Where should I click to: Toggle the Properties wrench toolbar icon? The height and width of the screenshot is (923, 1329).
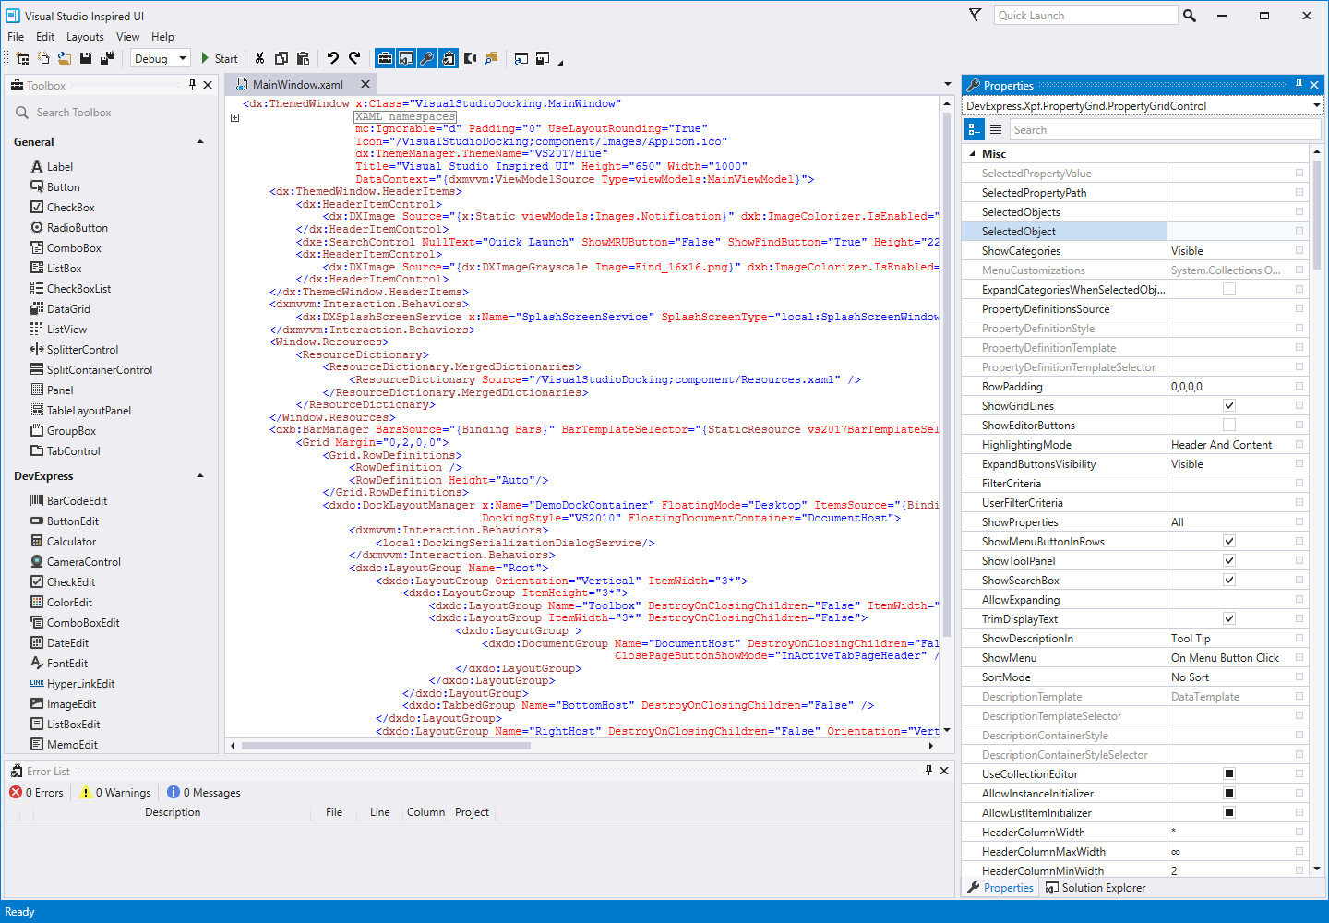[427, 58]
